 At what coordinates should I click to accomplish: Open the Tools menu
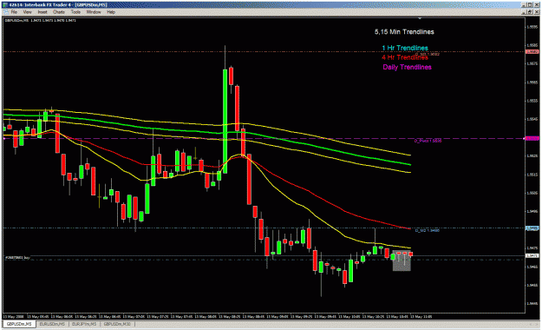pos(75,12)
